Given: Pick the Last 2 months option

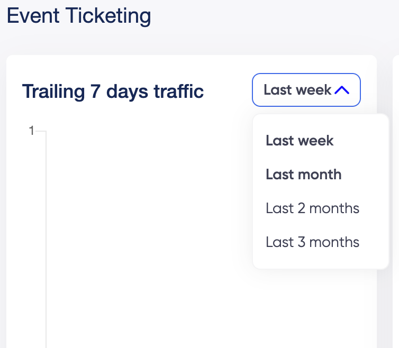Looking at the screenshot, I should point(312,208).
